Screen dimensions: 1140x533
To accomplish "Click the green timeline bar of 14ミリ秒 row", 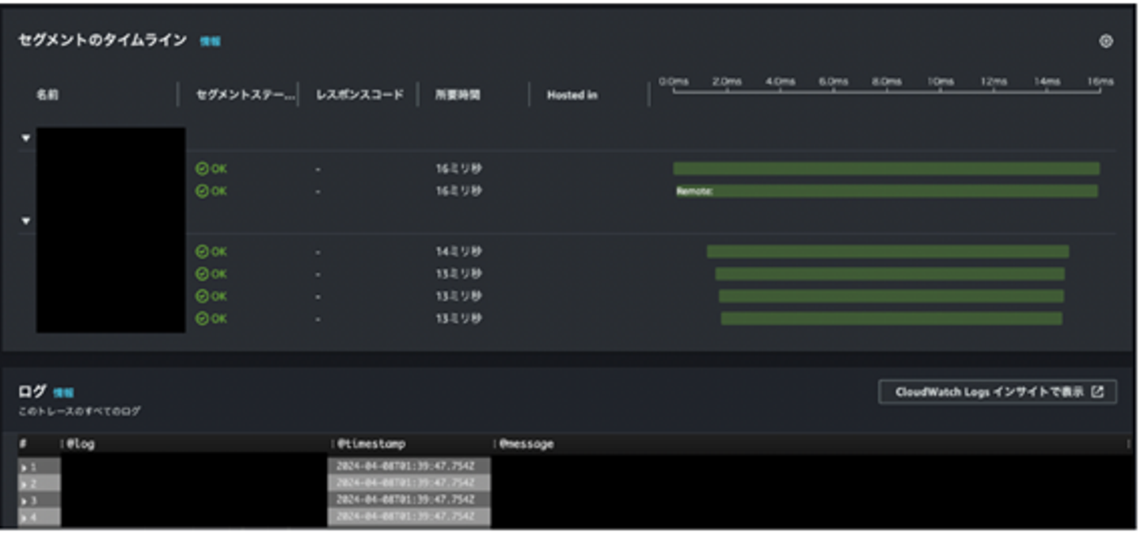I will coord(887,252).
